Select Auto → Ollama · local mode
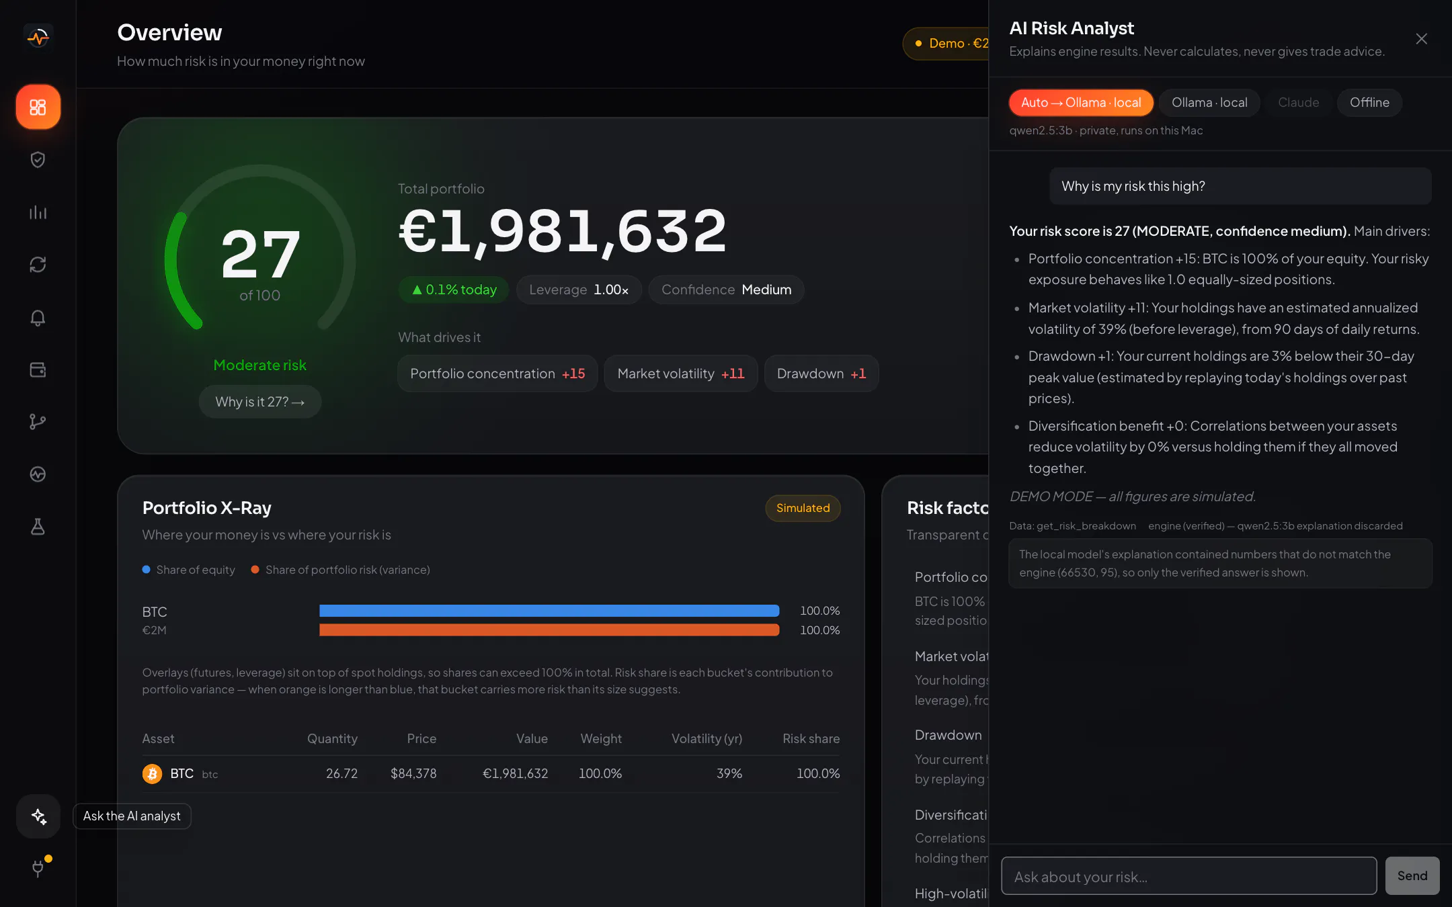 [x=1081, y=103]
